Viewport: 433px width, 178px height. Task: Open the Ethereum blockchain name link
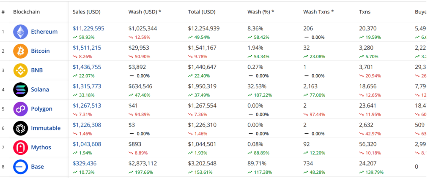pyautogui.click(x=44, y=32)
